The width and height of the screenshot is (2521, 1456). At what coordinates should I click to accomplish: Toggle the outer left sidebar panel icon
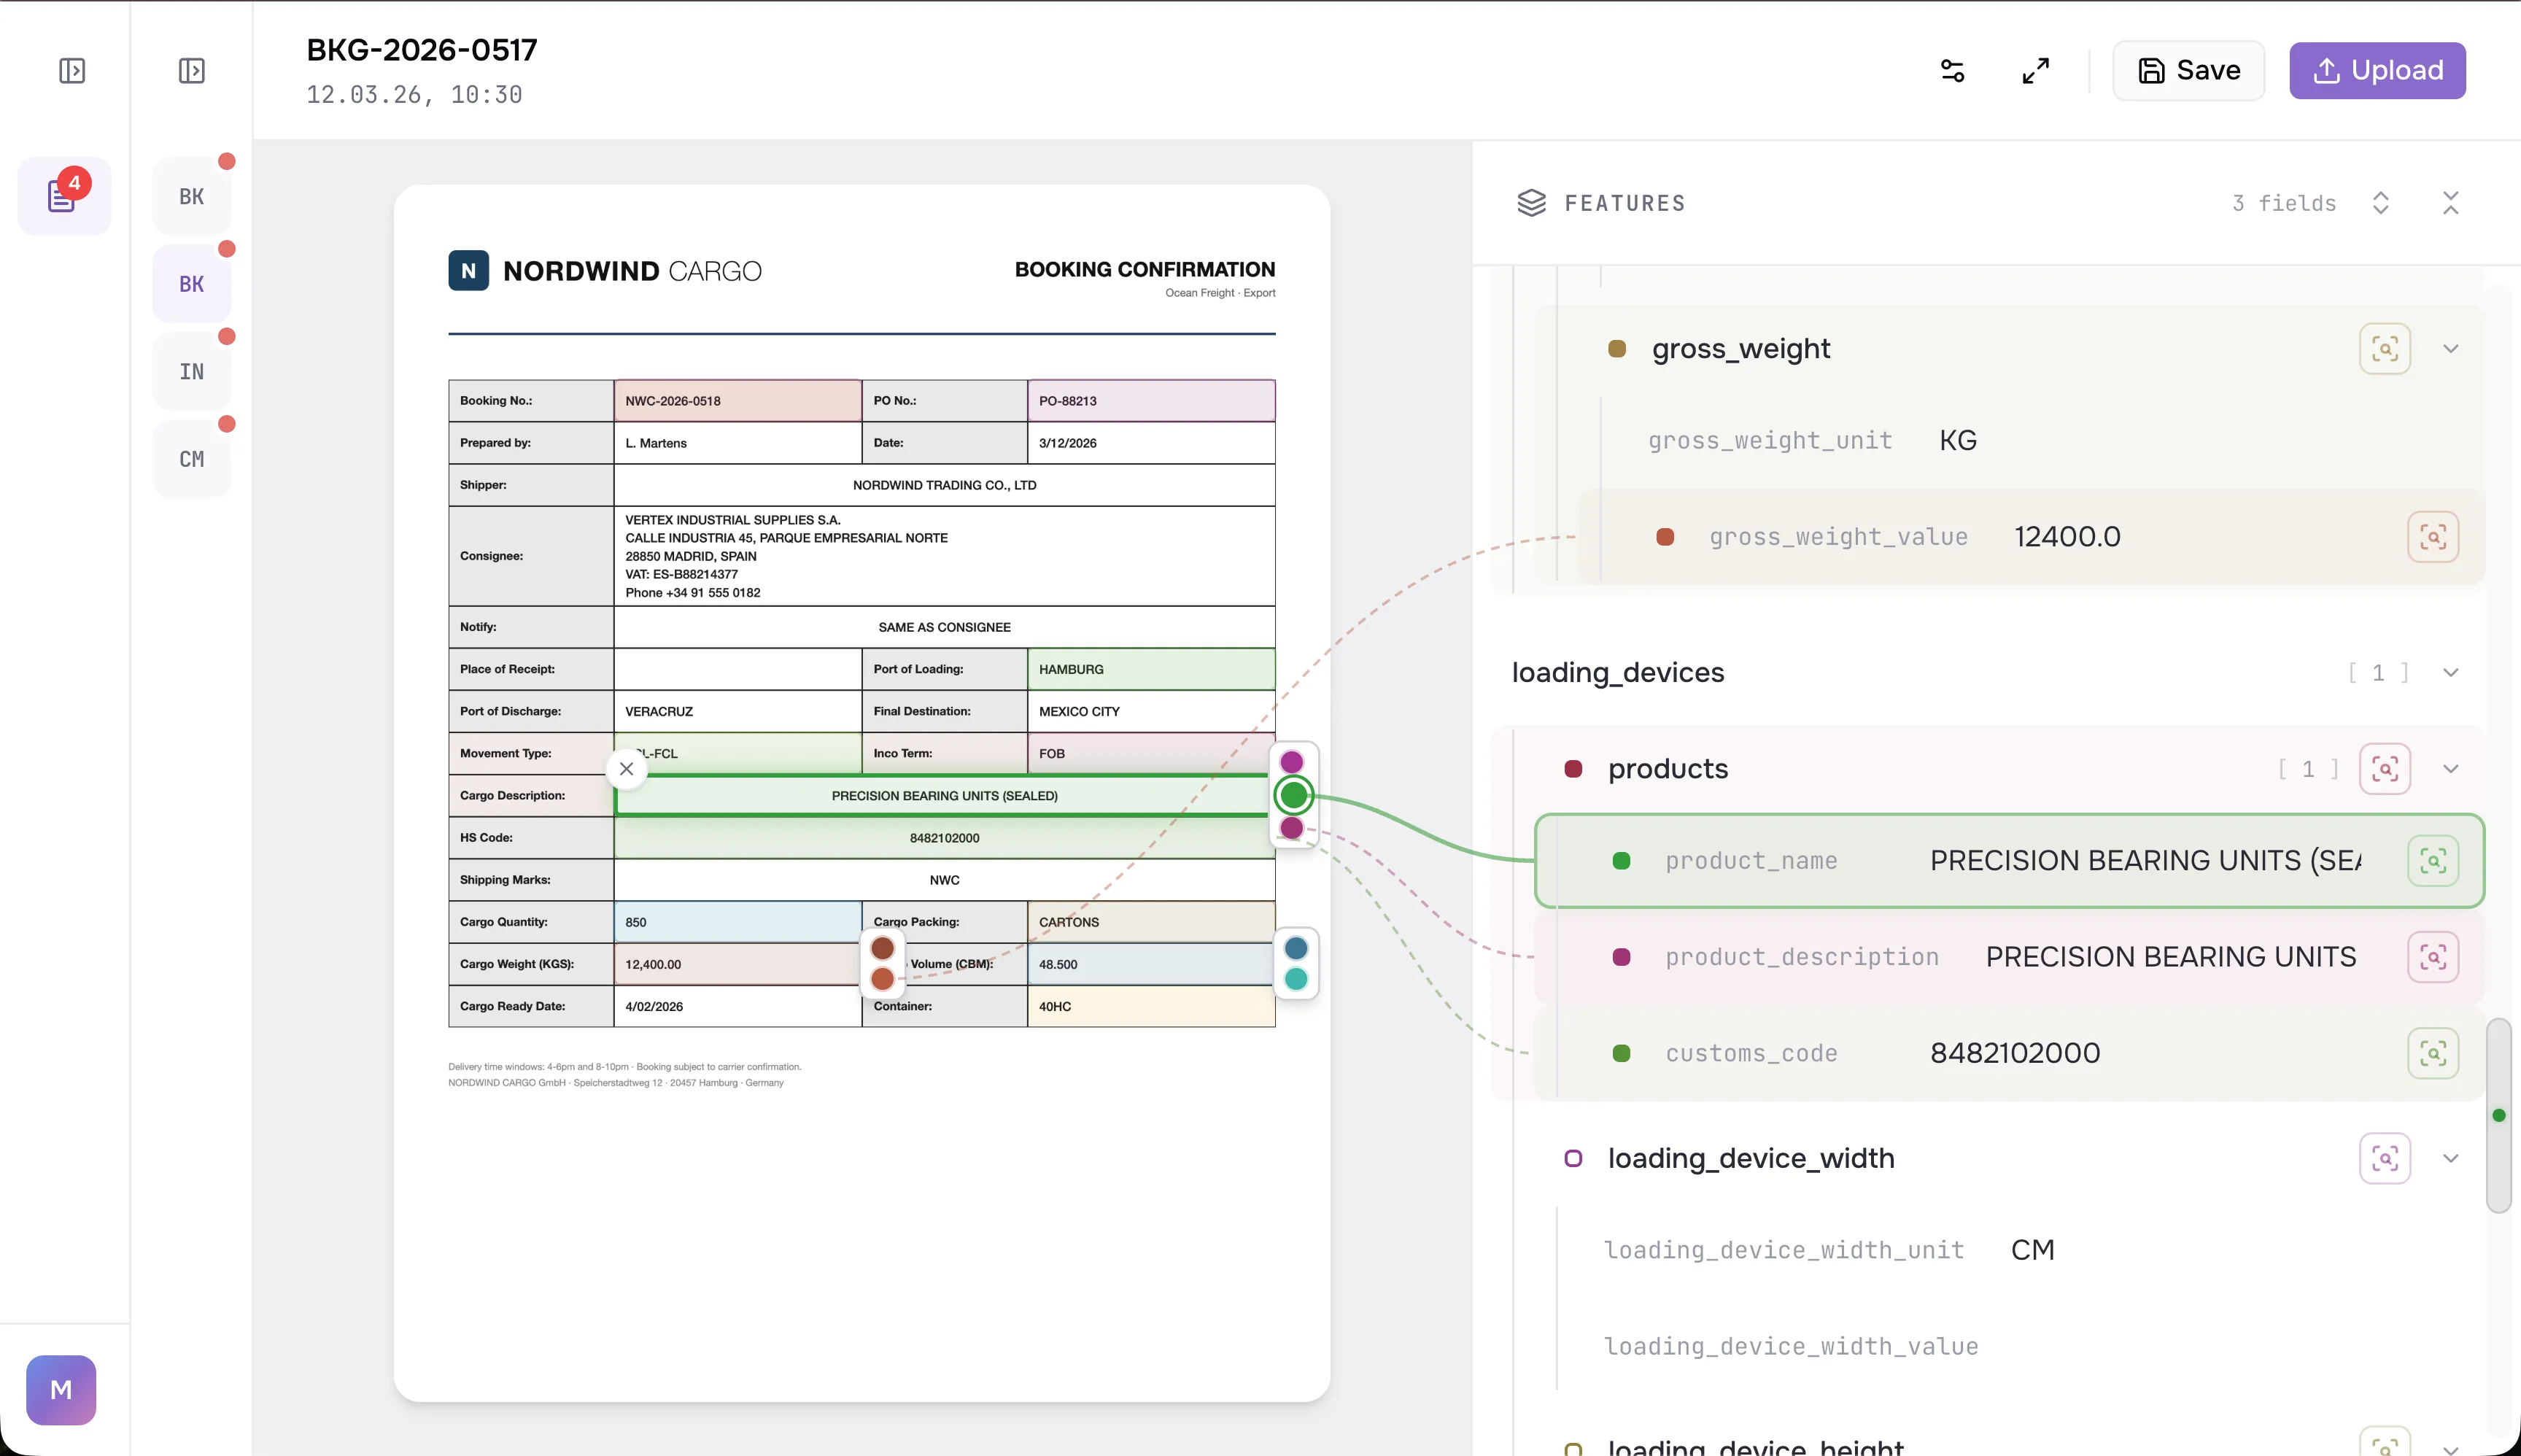coord(72,71)
